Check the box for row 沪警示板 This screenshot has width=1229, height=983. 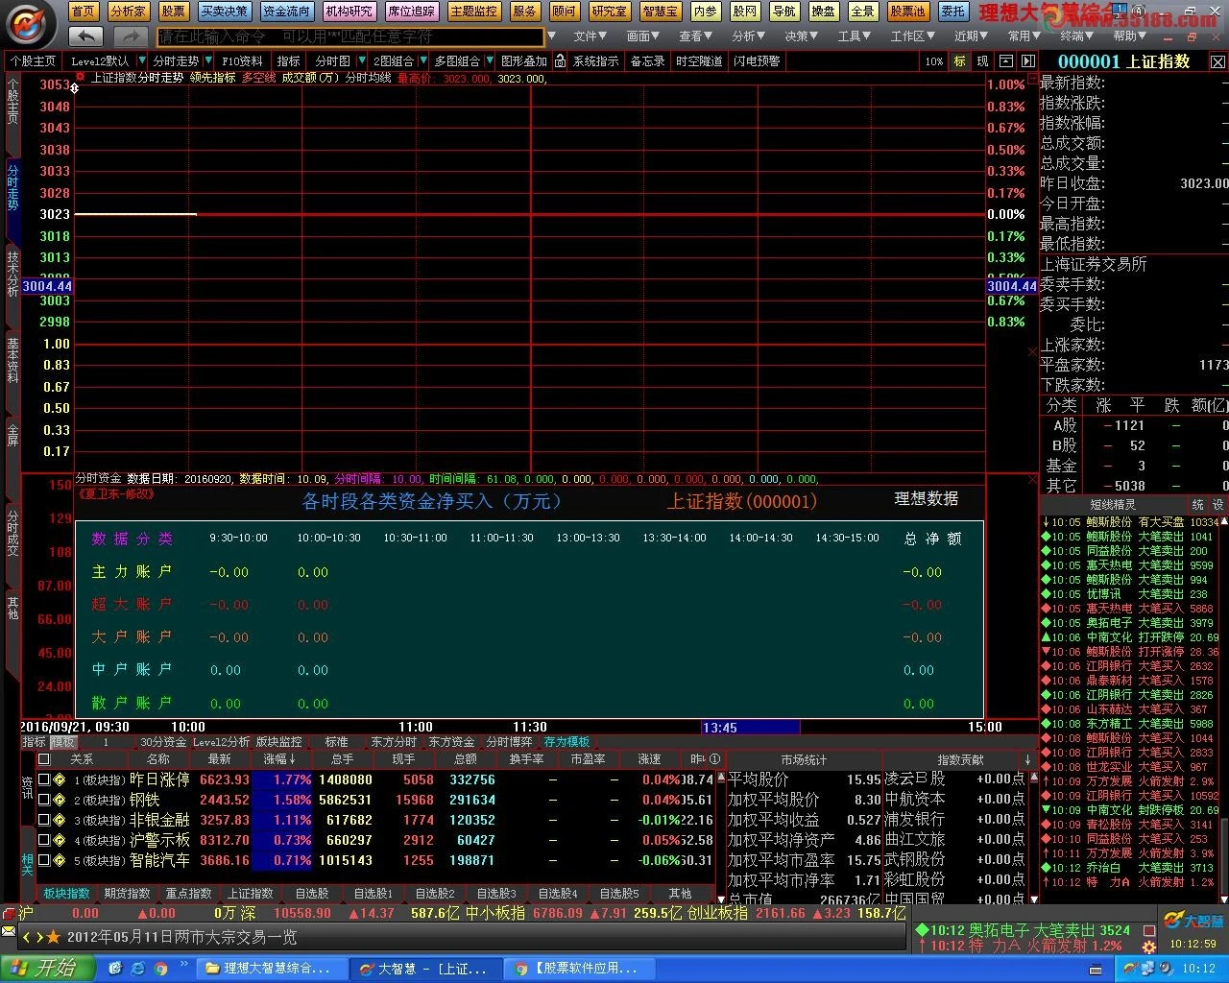[x=44, y=840]
